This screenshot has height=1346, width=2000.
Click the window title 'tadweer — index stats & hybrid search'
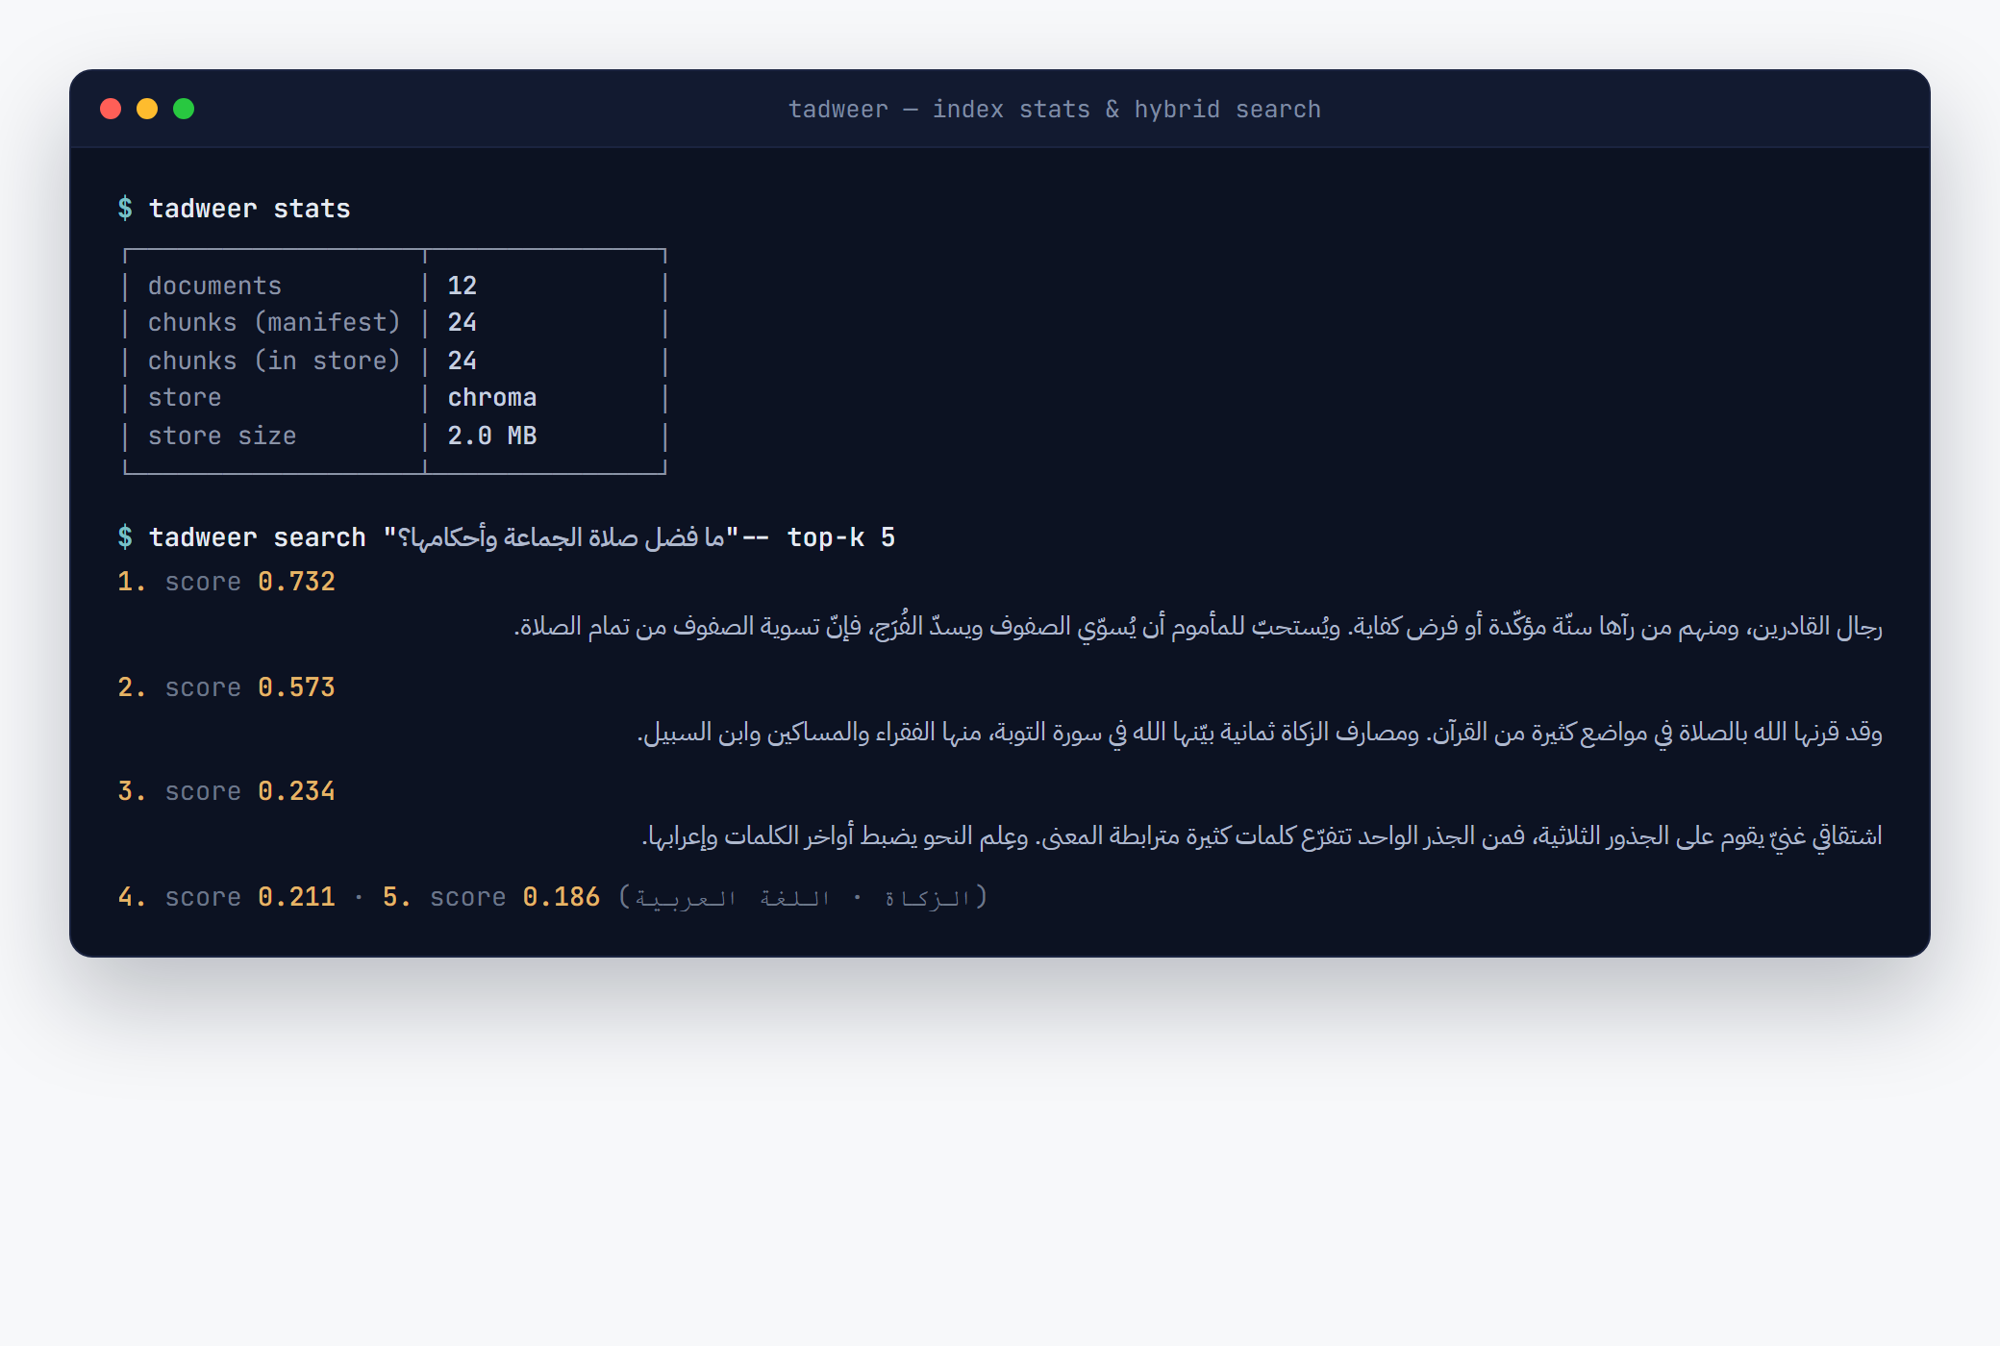(x=1055, y=110)
